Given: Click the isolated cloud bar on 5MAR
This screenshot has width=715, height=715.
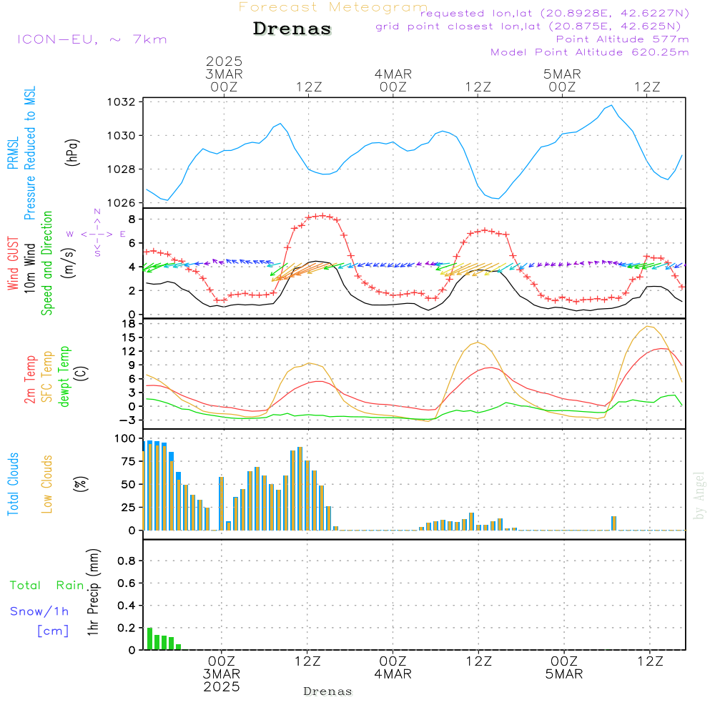Looking at the screenshot, I should [x=613, y=523].
